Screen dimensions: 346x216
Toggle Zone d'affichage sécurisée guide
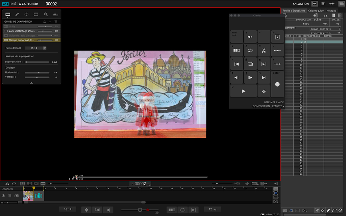tap(6, 31)
